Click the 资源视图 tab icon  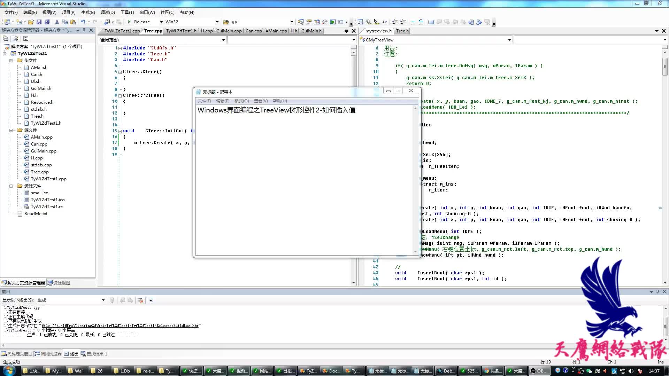point(50,283)
